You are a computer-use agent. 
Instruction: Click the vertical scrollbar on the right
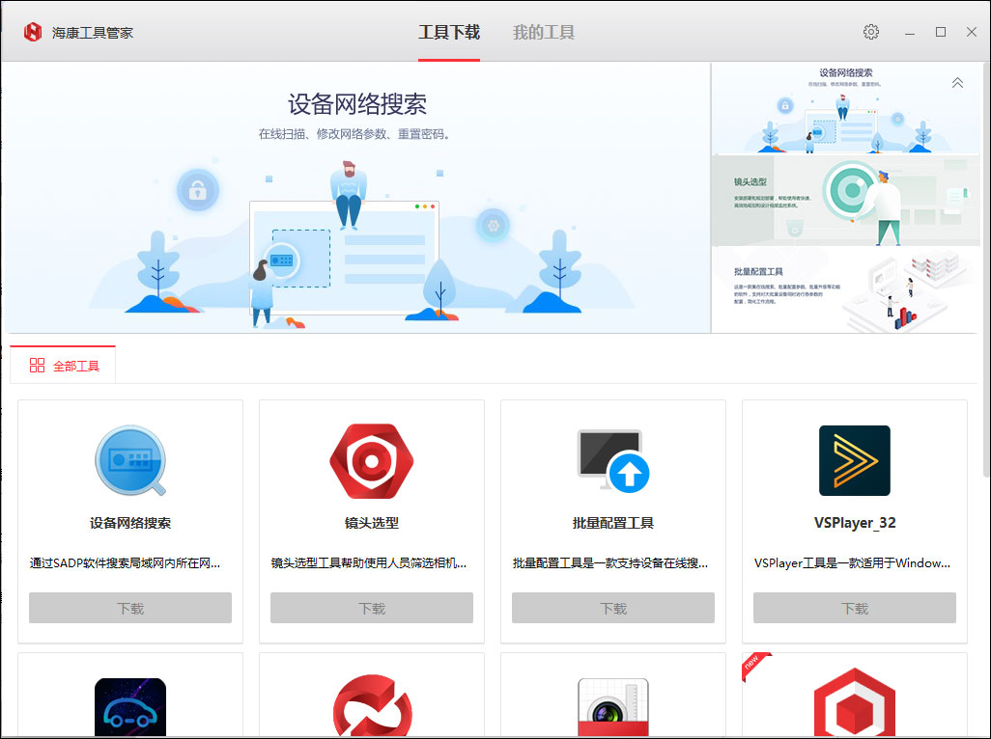[x=986, y=270]
